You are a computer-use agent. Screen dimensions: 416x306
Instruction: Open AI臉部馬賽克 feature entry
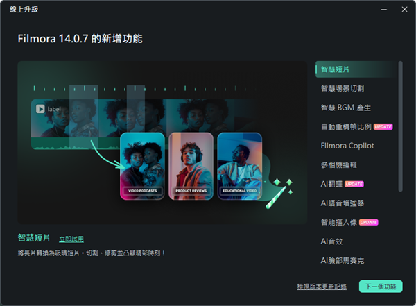click(x=343, y=261)
